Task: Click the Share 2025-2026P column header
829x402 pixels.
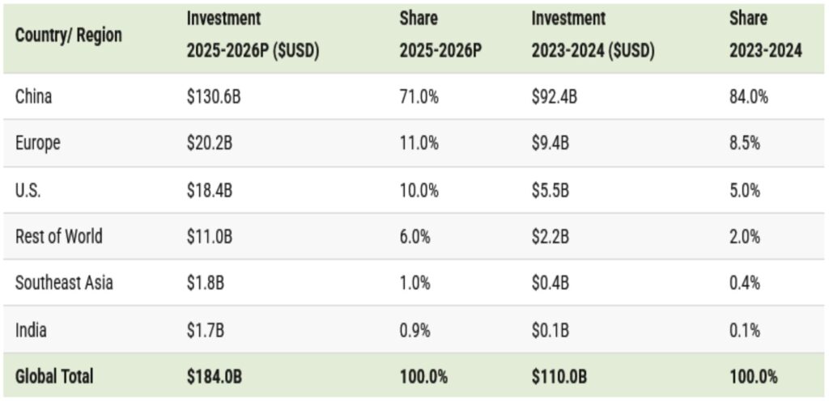Action: pos(440,34)
